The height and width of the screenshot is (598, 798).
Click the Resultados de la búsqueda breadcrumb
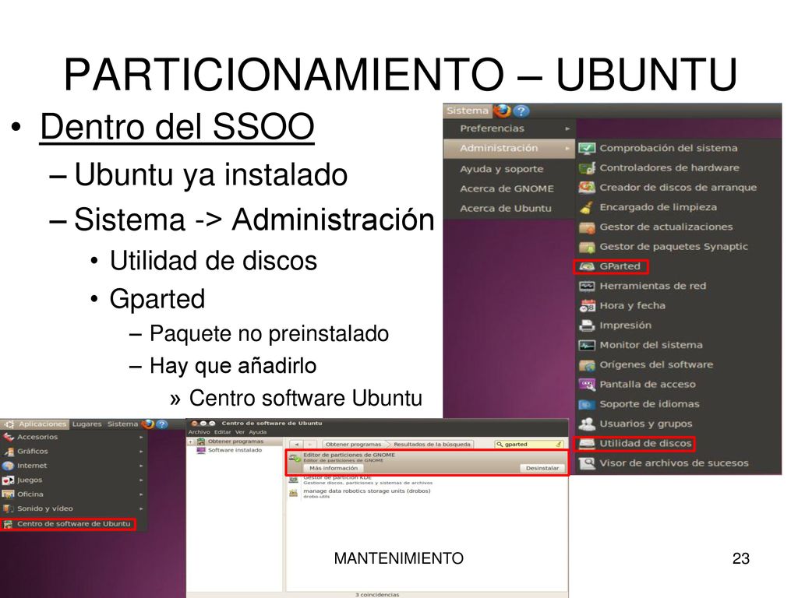(x=432, y=445)
